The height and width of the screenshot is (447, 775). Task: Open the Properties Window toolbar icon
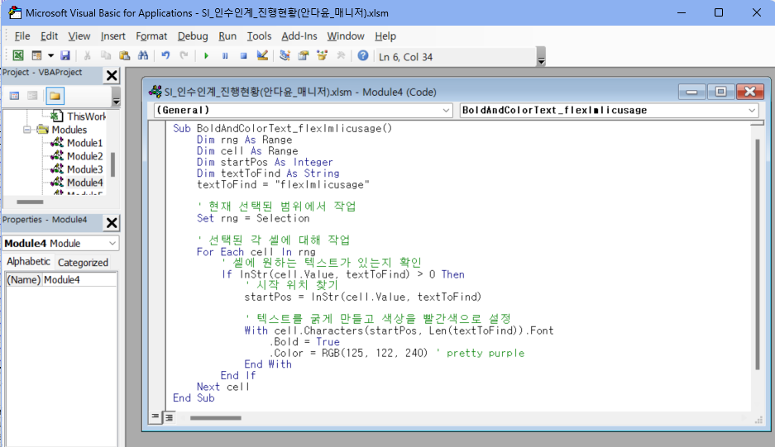pyautogui.click(x=304, y=55)
